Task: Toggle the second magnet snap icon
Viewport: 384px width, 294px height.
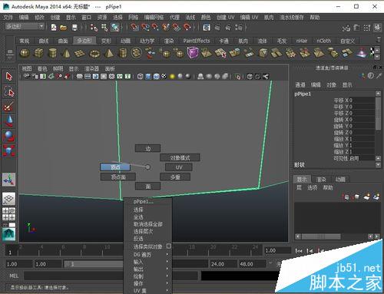Action: point(145,27)
